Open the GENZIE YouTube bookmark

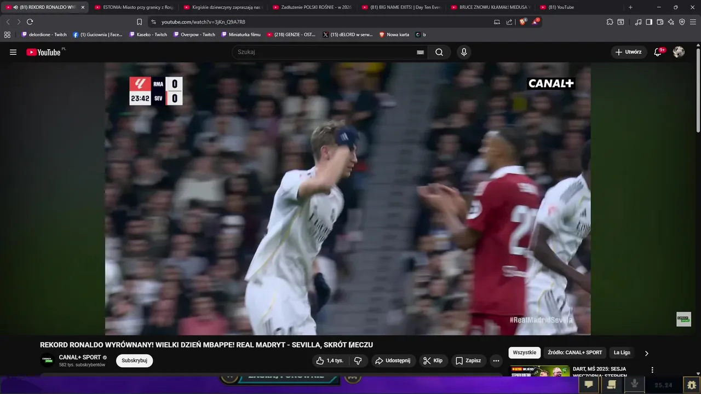[x=291, y=34]
